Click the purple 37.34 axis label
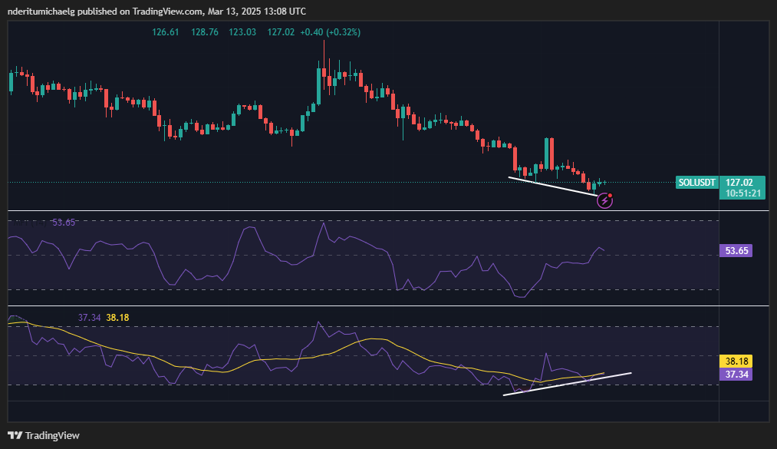The image size is (777, 449). point(736,374)
